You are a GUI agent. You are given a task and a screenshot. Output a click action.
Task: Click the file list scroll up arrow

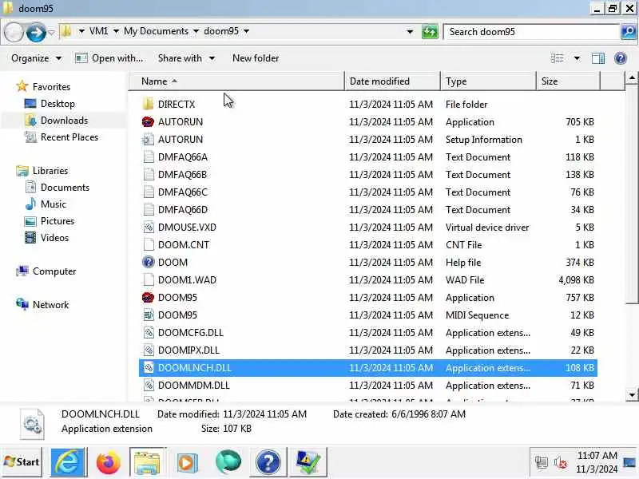pyautogui.click(x=632, y=77)
